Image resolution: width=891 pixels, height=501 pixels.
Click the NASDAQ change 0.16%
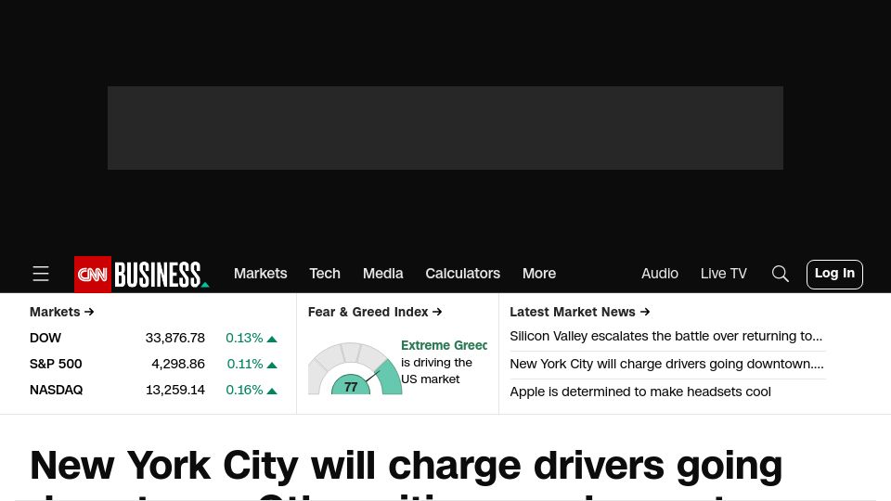[x=244, y=391]
